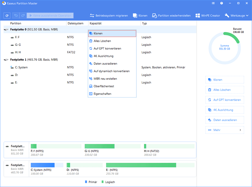Click the redo arrow icon
Screen dimensions: 252x187
23,15
